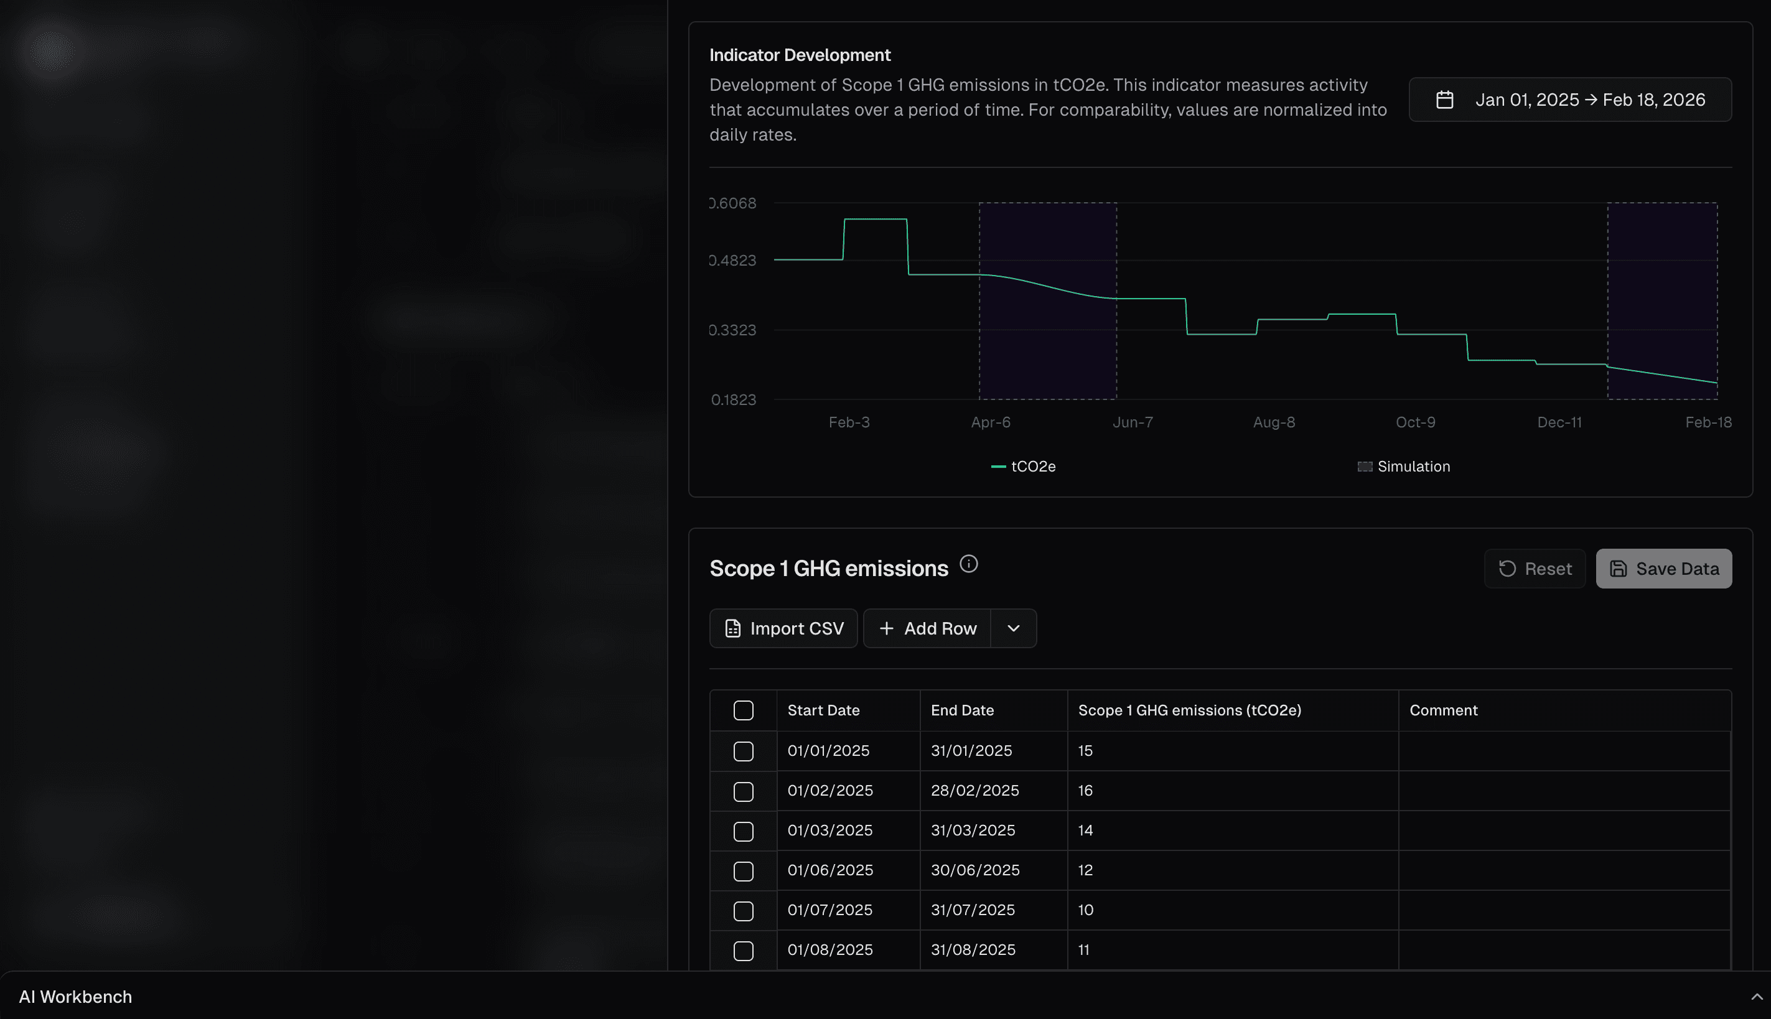
Task: Open the calendar date range picker
Action: 1446,100
